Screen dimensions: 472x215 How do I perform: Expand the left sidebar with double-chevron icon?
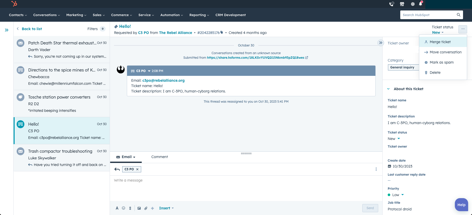tap(7, 30)
